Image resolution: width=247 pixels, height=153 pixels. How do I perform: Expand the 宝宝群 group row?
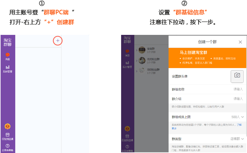(136, 50)
